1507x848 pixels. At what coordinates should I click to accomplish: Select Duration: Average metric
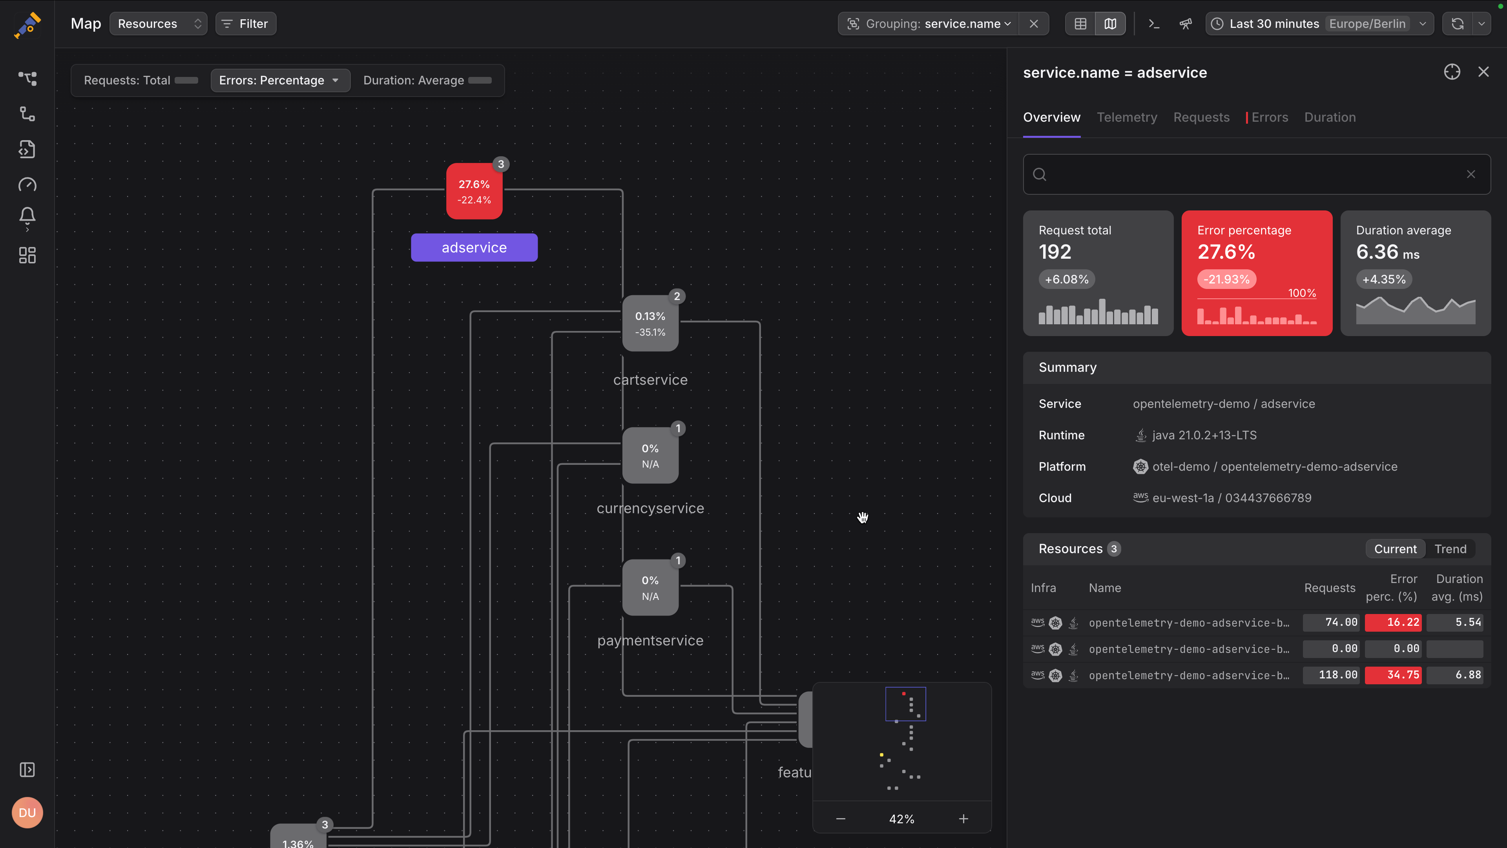pyautogui.click(x=427, y=80)
